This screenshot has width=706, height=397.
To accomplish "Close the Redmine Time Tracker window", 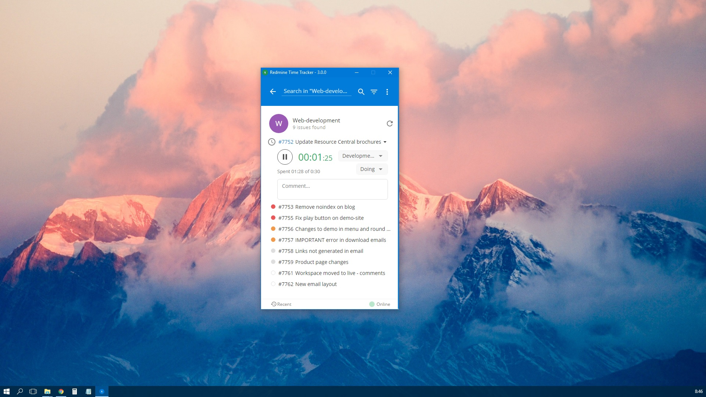I will coord(390,72).
